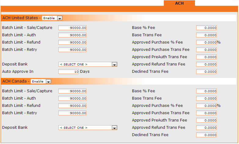Focus US Approved Purchase % Fee field
This screenshot has width=239, height=144.
pos(206,43)
